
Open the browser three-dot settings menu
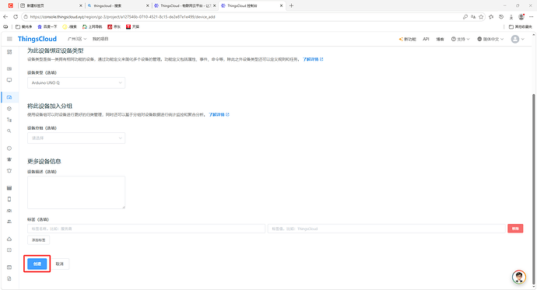[x=532, y=17]
